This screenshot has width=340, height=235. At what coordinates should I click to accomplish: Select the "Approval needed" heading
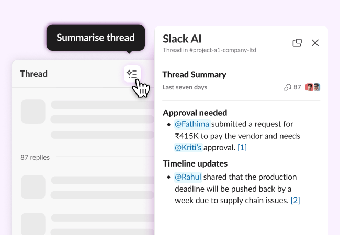[195, 112]
